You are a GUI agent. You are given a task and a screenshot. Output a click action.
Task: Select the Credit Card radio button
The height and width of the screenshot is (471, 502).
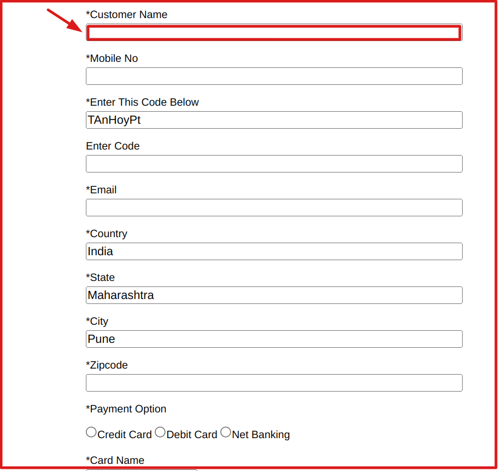[91, 433]
